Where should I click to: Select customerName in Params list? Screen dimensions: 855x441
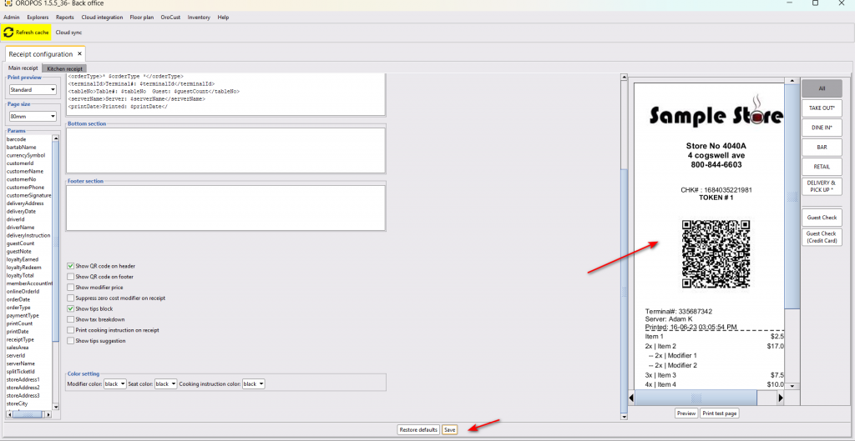[x=25, y=171]
